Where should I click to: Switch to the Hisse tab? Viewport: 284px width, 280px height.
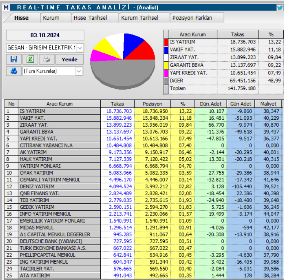(x=21, y=18)
